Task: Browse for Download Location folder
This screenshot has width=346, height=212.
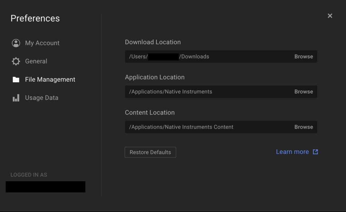Action: tap(304, 56)
